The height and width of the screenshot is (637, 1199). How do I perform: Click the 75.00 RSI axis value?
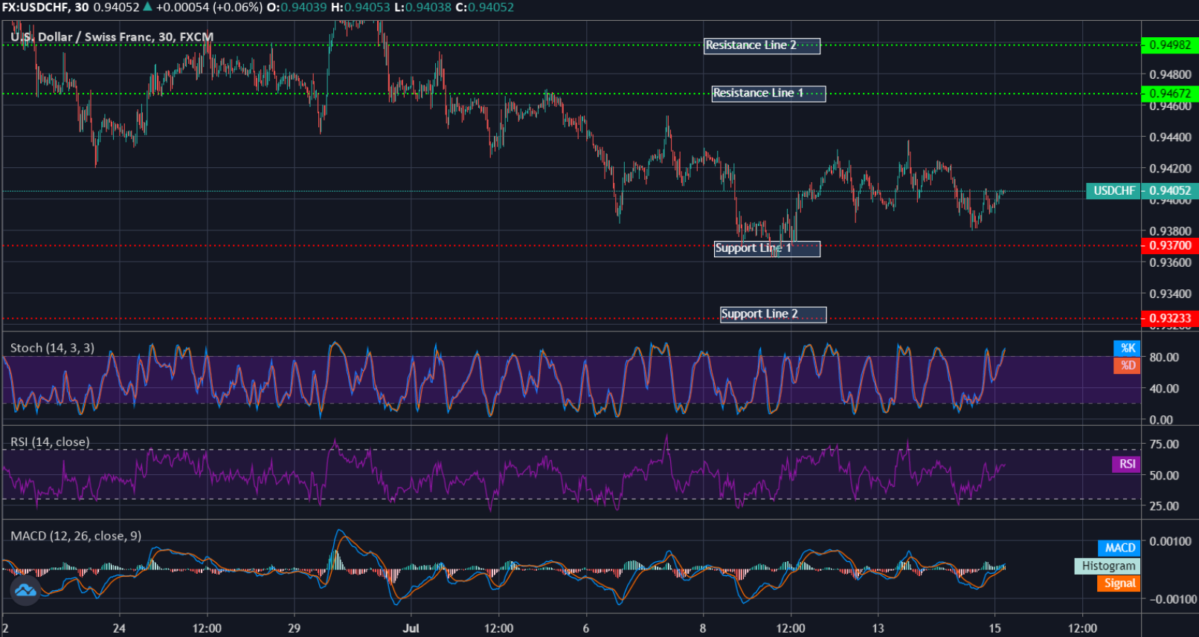pyautogui.click(x=1164, y=444)
